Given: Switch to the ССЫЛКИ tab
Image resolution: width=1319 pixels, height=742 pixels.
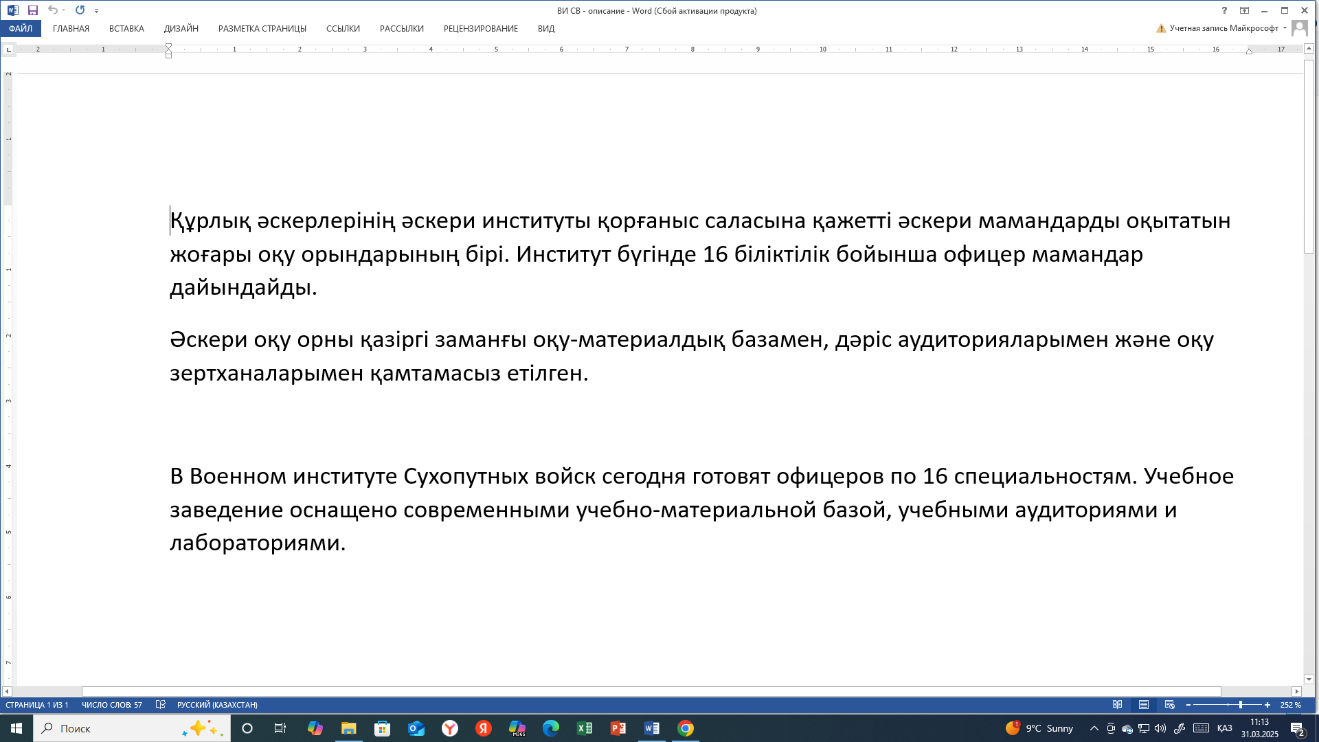Looking at the screenshot, I should pos(343,28).
